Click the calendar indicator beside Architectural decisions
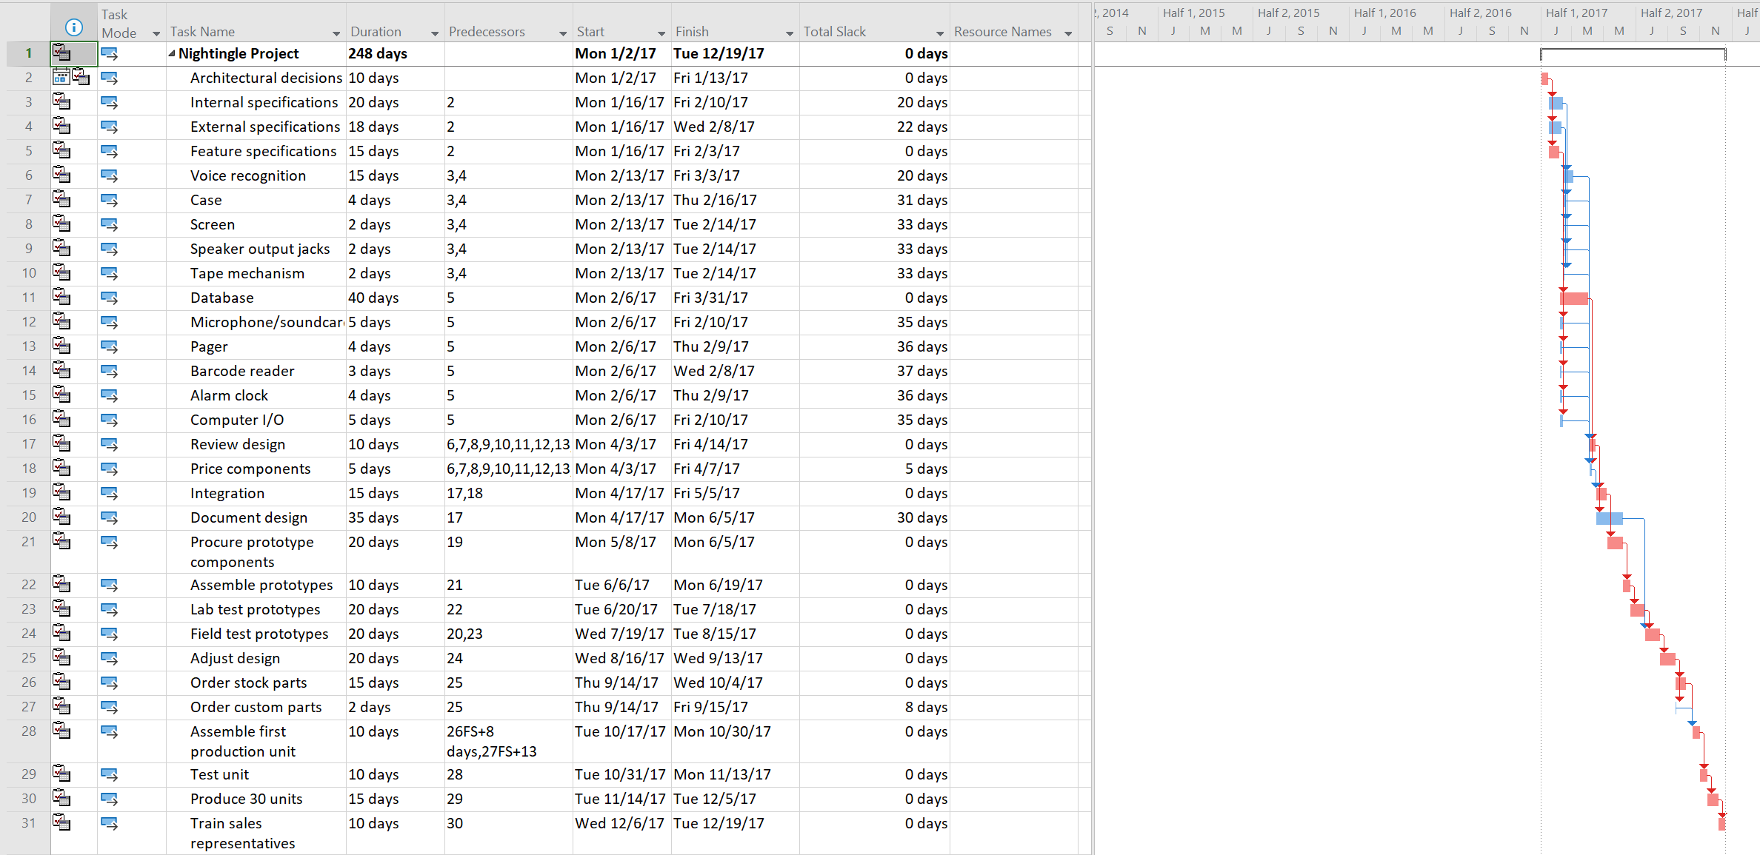The image size is (1760, 855). pyautogui.click(x=62, y=77)
